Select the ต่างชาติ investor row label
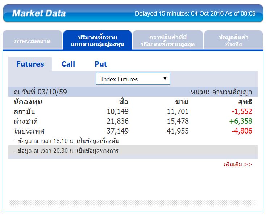 (x=26, y=121)
